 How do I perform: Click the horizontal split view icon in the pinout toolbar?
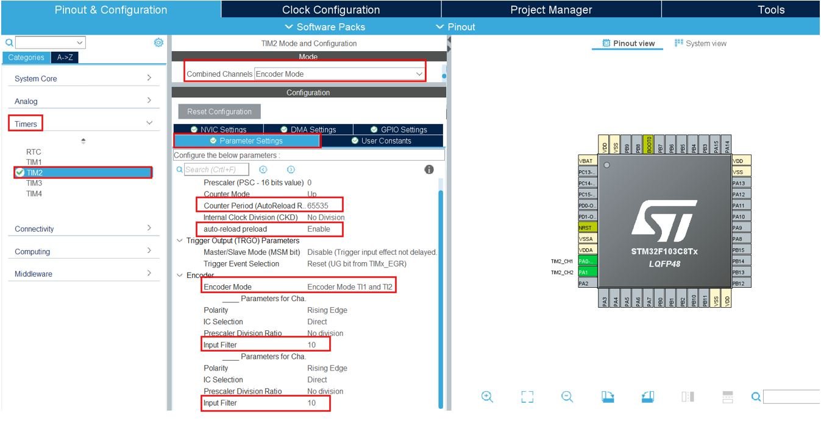(x=728, y=397)
